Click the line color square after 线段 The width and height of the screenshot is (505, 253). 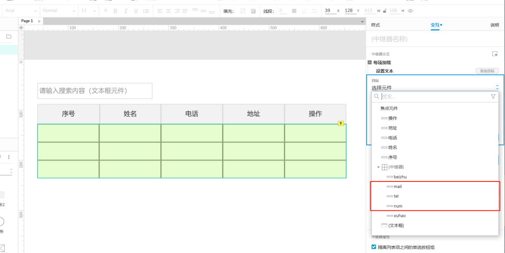coord(294,11)
